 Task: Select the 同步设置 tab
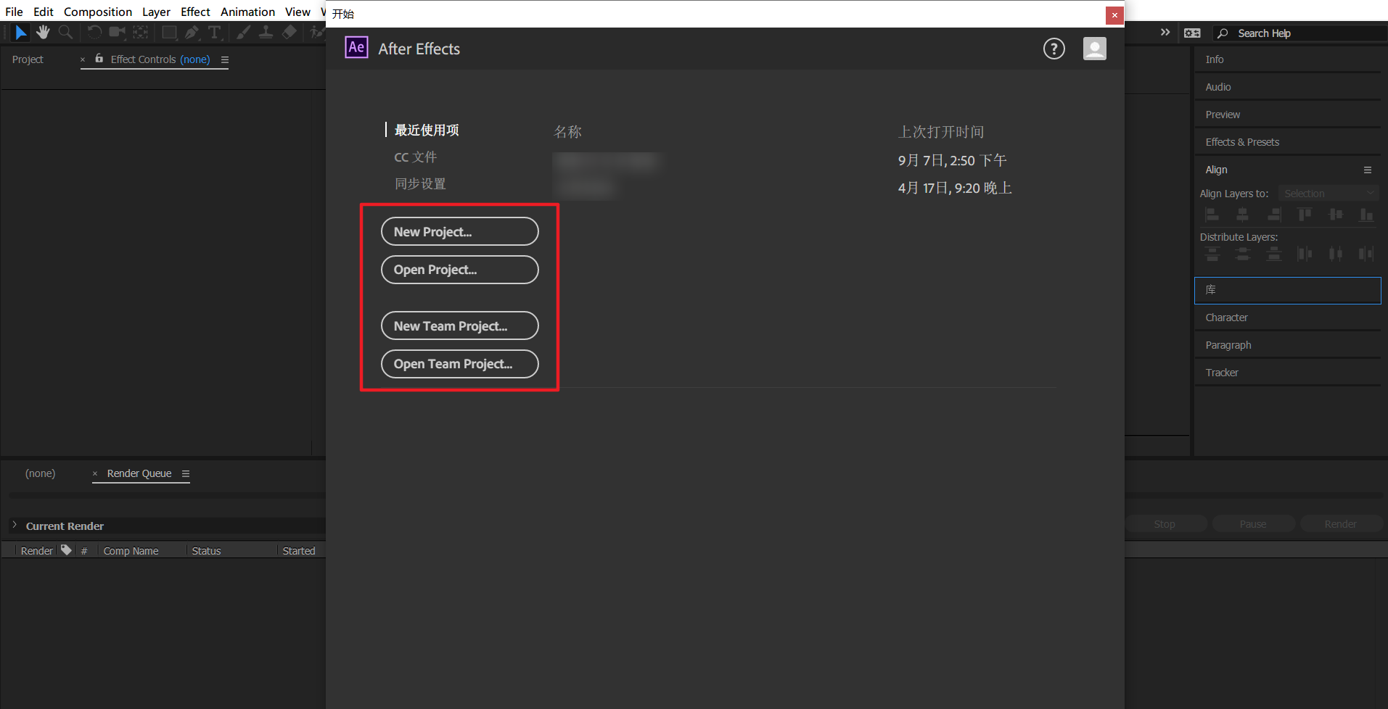(x=420, y=184)
